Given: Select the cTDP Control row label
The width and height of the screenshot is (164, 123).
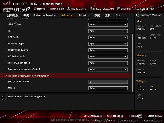Looking at the screenshot, I should [14, 24].
